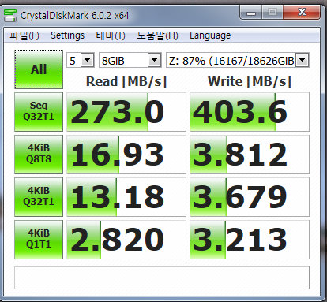Start the 4KiB Q32T1 test
The width and height of the screenshot is (327, 302).
tap(39, 197)
